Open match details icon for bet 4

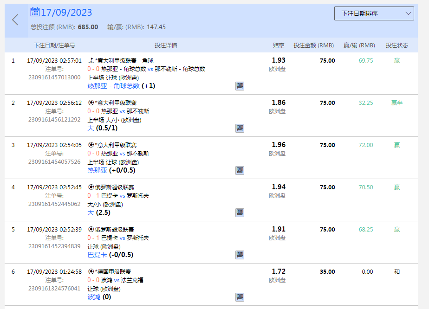click(240, 212)
